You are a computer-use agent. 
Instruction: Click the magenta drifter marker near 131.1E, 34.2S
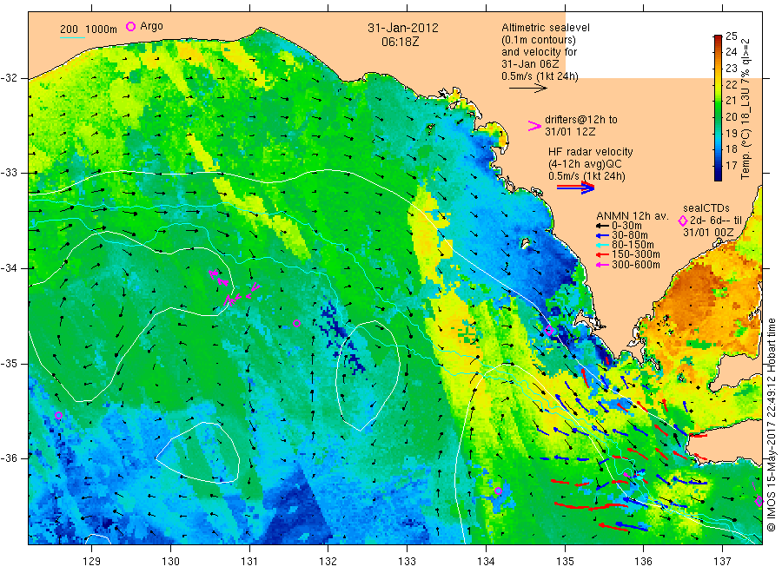(255, 287)
